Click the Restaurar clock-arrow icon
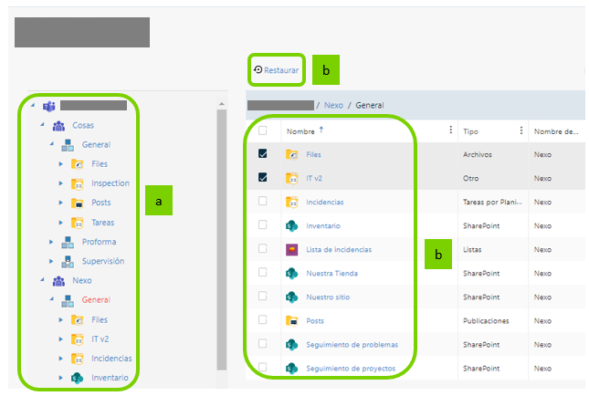Viewport: 589px width, 396px height. (258, 69)
